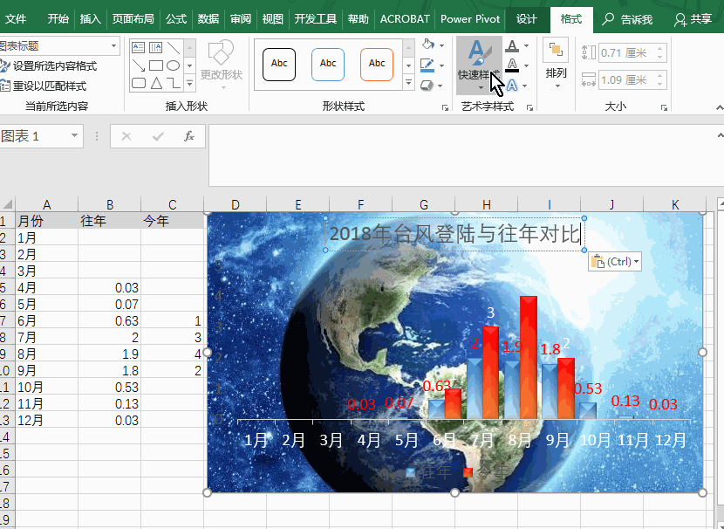This screenshot has height=529, width=724.
Task: Click the shape effects icon
Action: pos(427,86)
